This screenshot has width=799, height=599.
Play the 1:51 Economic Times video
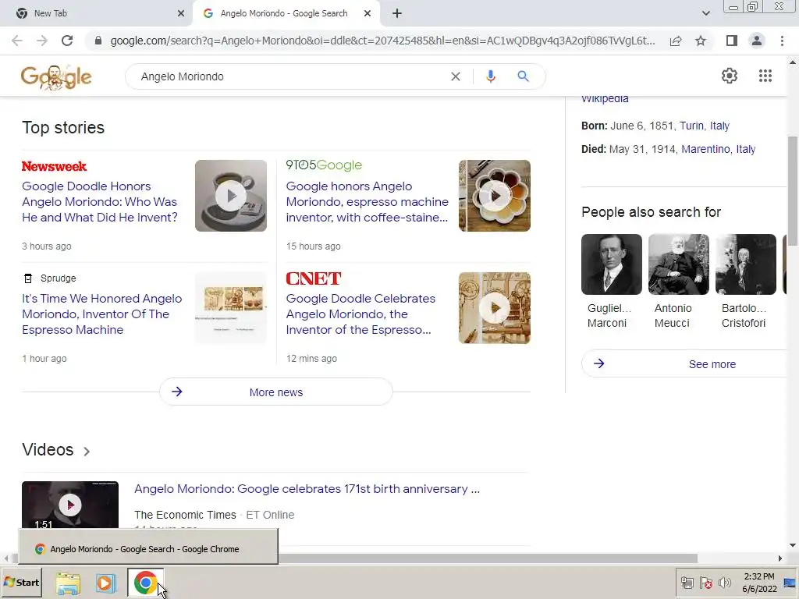coord(70,505)
